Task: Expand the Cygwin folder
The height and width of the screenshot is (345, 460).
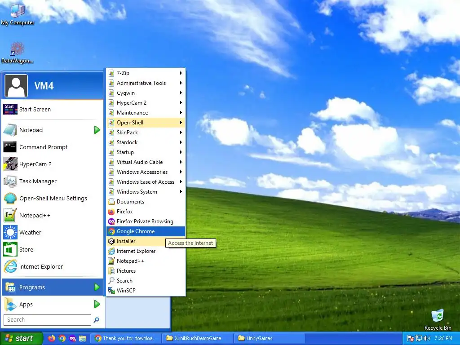Action: pos(146,93)
